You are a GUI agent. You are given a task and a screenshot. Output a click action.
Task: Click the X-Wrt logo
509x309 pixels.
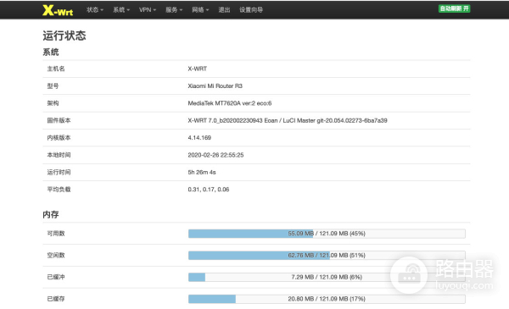click(x=58, y=10)
